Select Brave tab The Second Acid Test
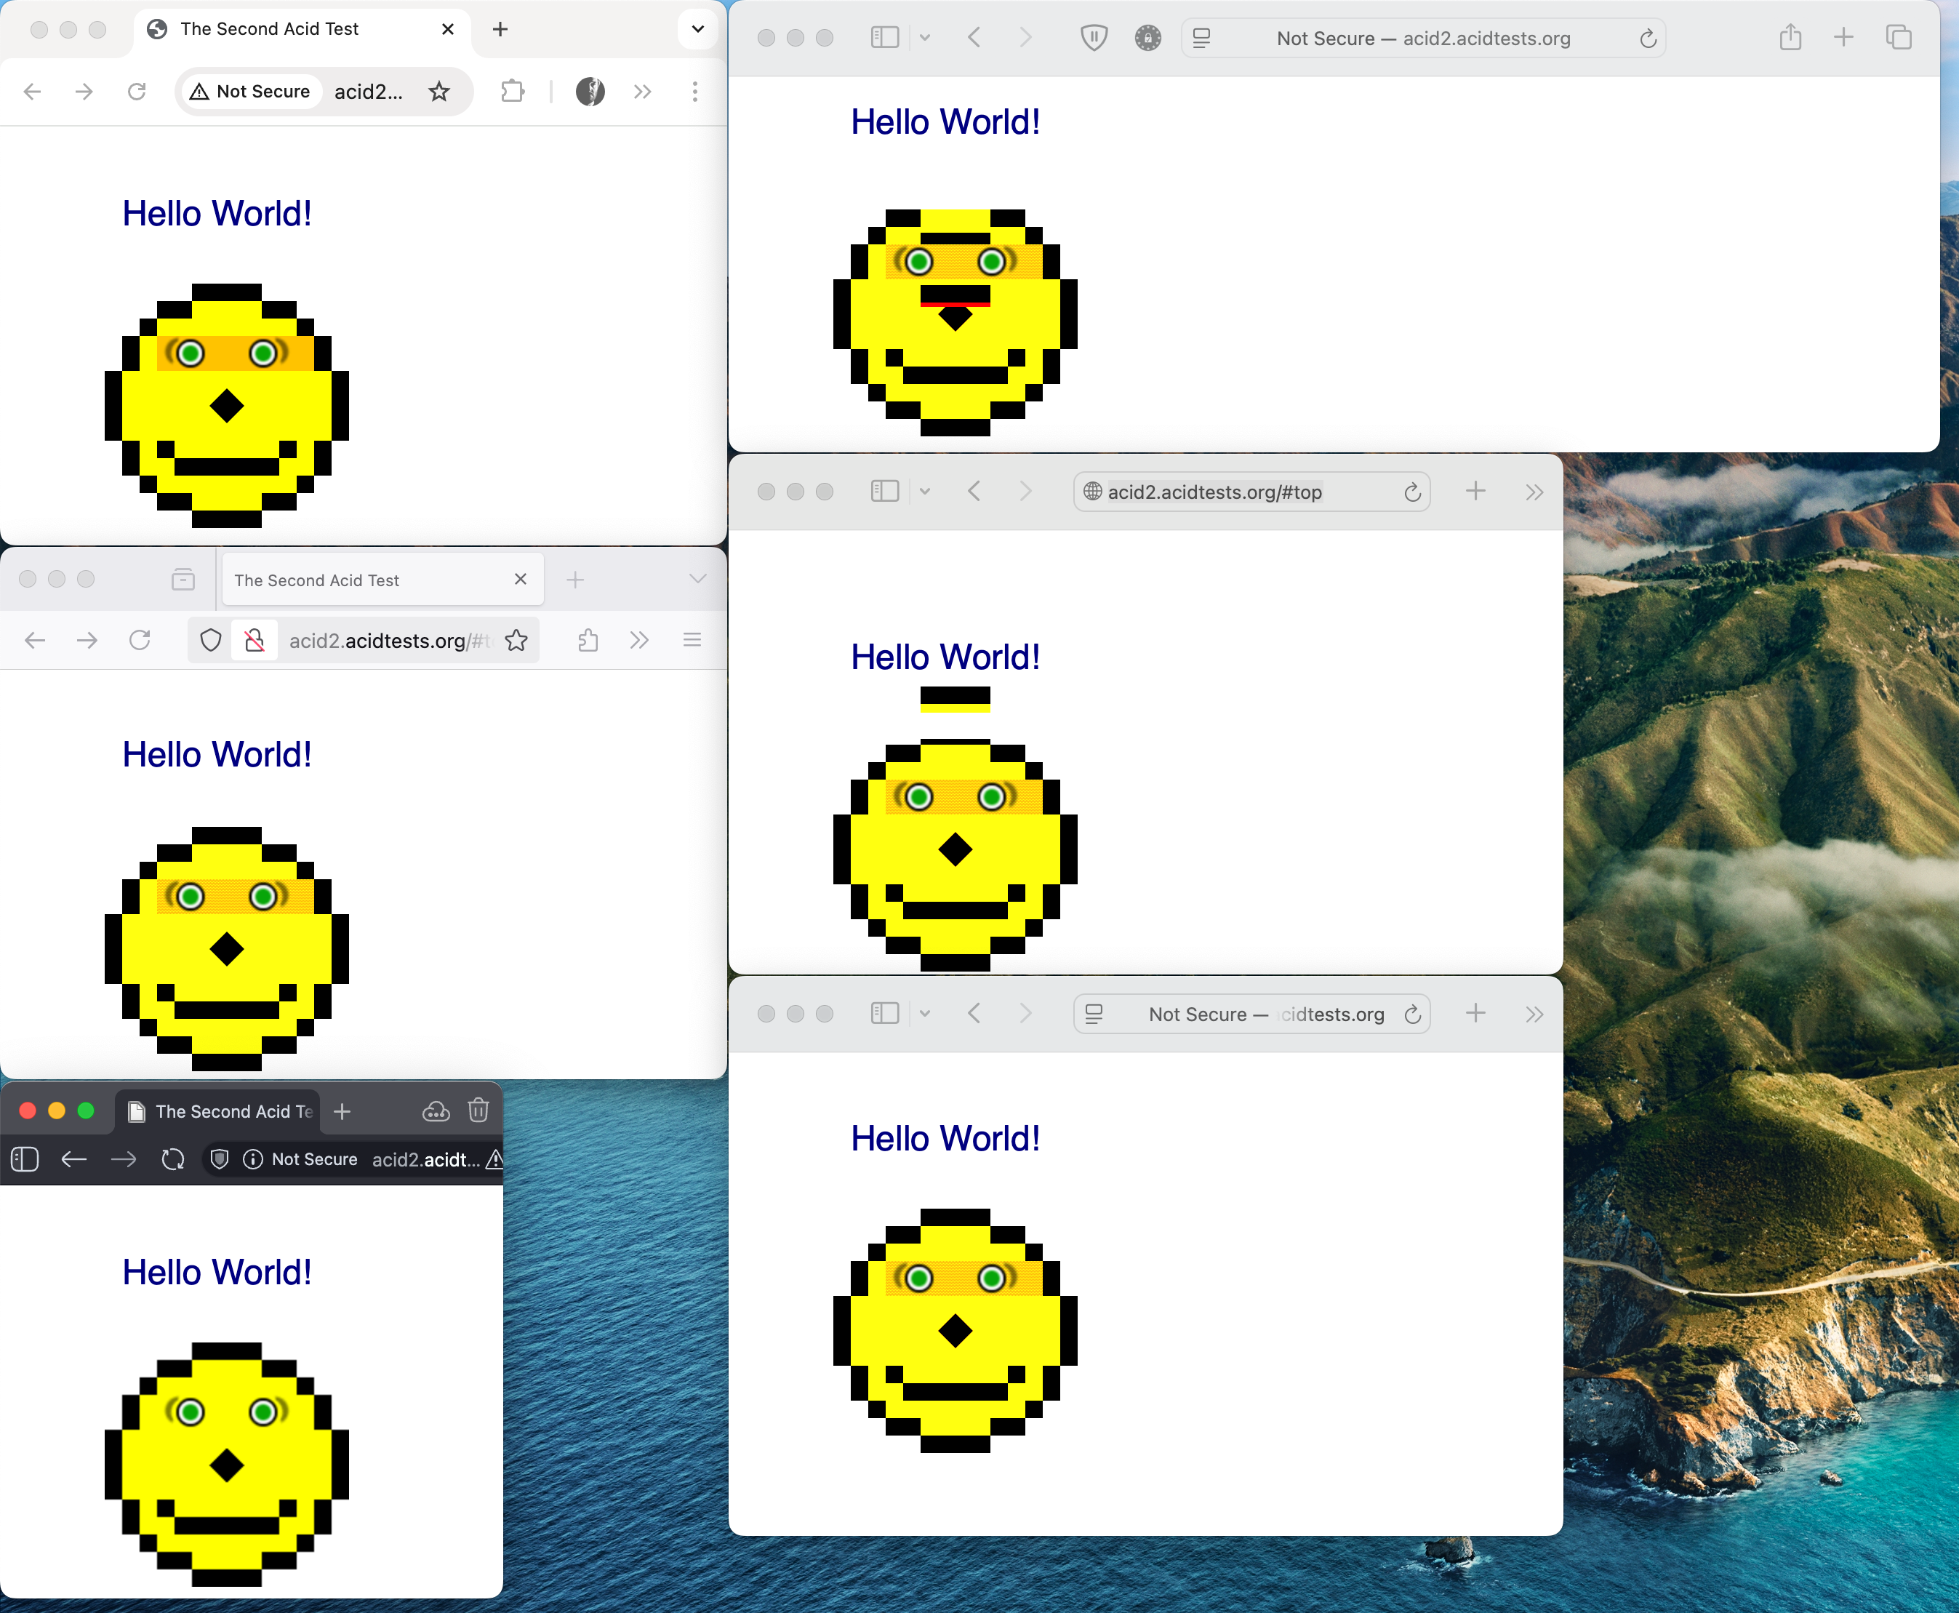 pyautogui.click(x=217, y=1111)
